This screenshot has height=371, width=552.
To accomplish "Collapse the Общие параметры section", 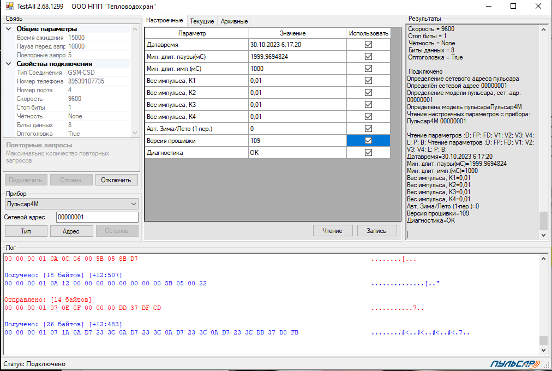I will [9, 29].
